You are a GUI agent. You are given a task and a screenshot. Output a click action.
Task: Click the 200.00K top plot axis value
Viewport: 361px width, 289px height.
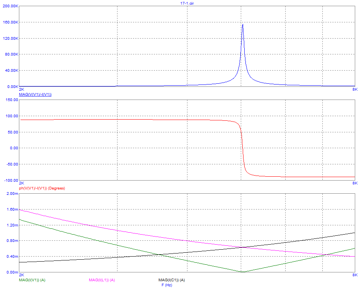coord(10,6)
